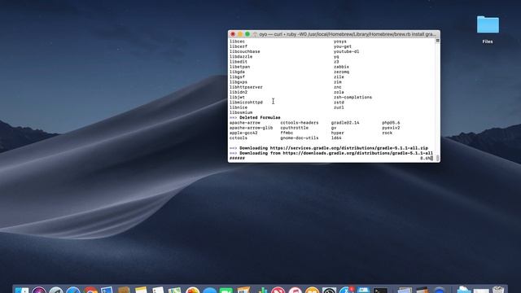Click the 'pyexiv2' deleted formula

pyautogui.click(x=391, y=128)
